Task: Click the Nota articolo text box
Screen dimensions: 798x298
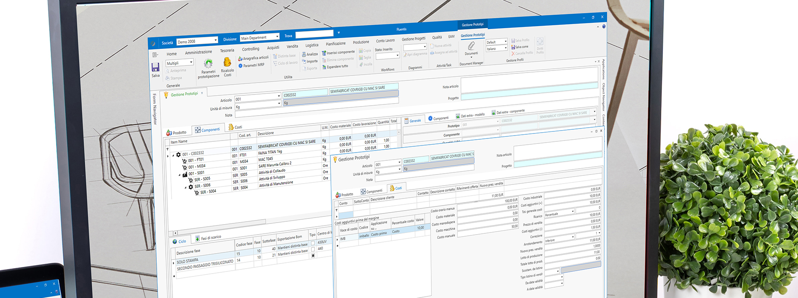Action: click(x=529, y=80)
